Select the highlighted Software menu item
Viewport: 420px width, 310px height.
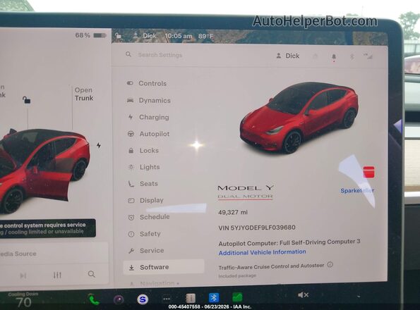164,267
